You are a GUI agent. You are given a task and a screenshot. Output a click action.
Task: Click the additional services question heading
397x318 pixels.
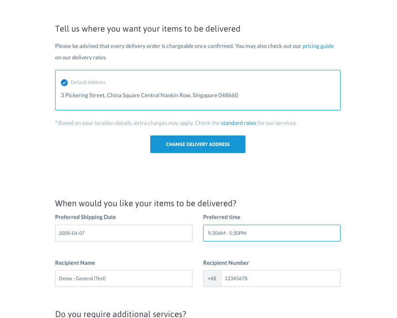tap(120, 314)
